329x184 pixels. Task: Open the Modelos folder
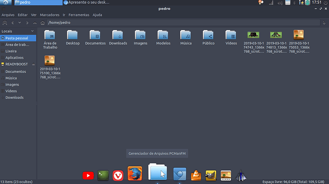pyautogui.click(x=163, y=38)
